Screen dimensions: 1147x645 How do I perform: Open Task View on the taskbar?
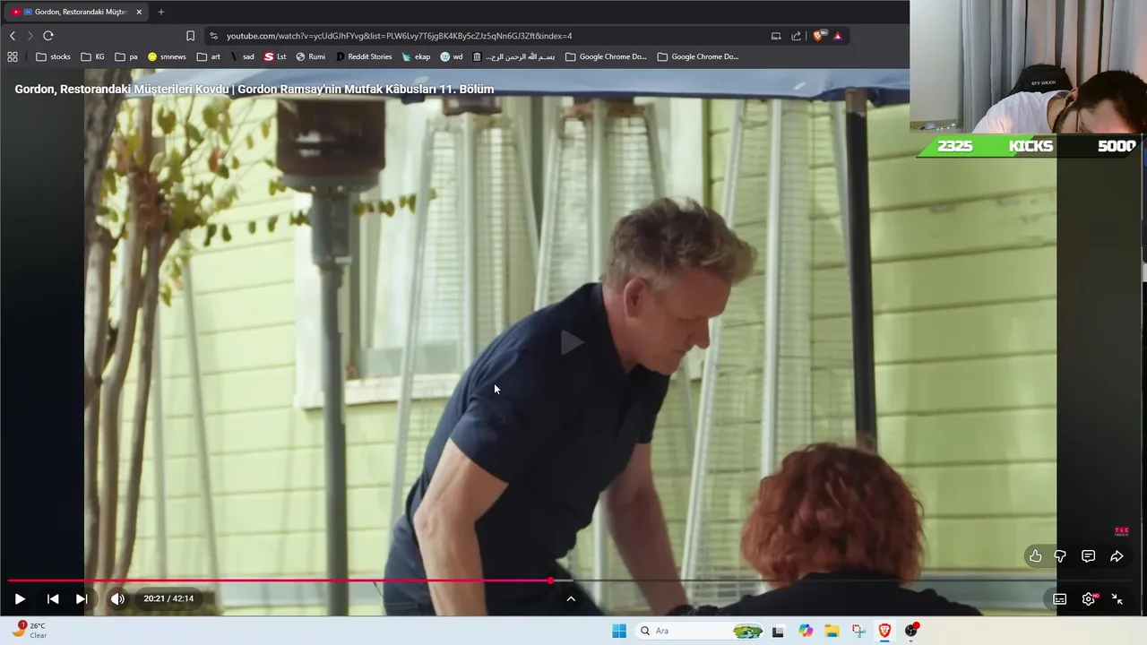pos(778,631)
